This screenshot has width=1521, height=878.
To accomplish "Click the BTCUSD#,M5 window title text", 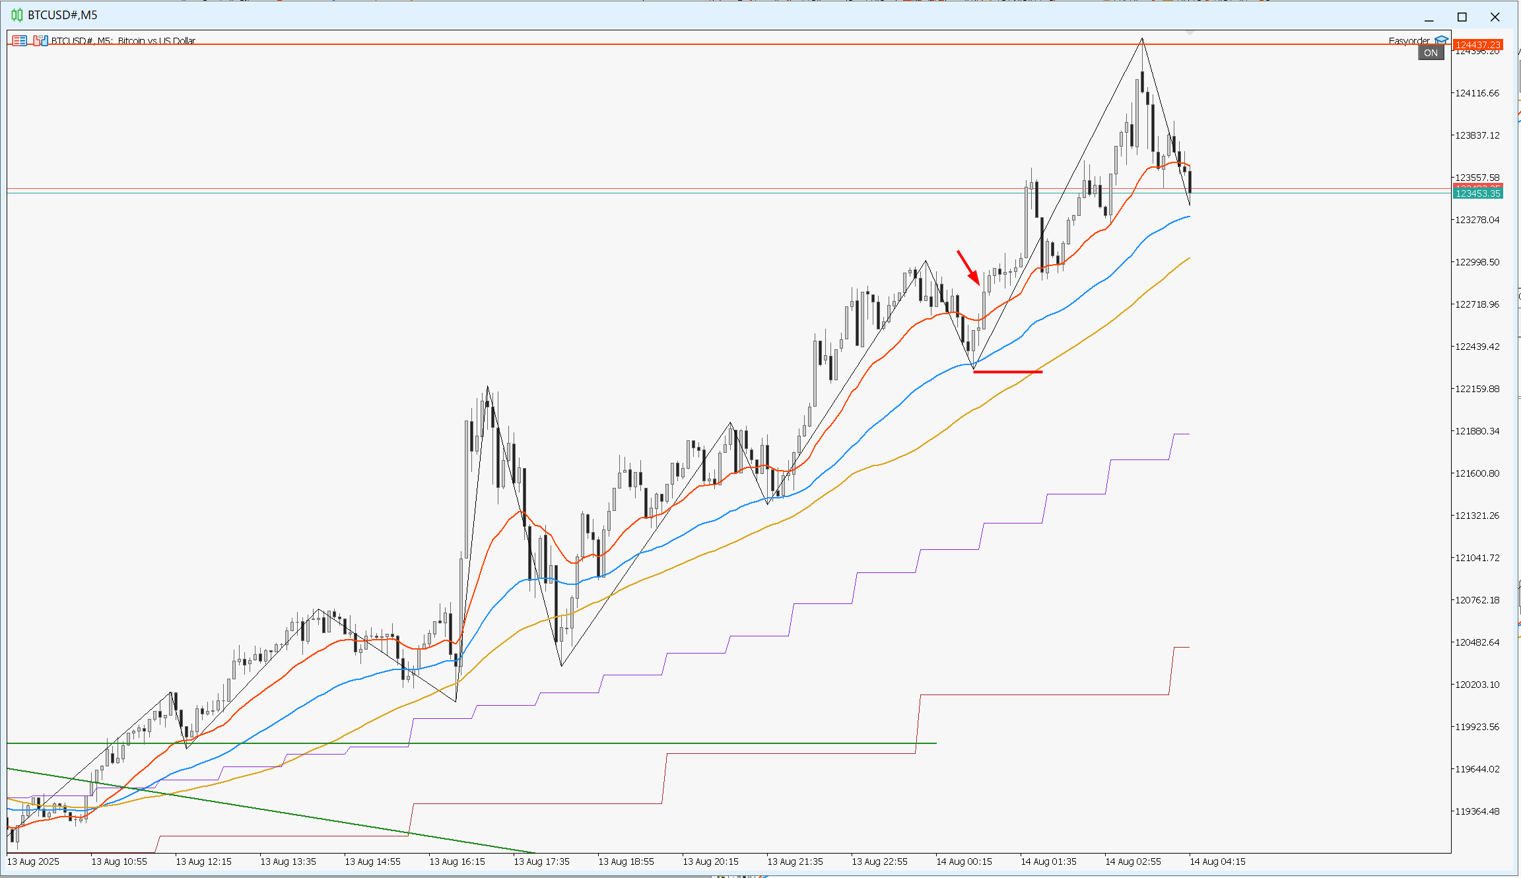I will pos(63,15).
